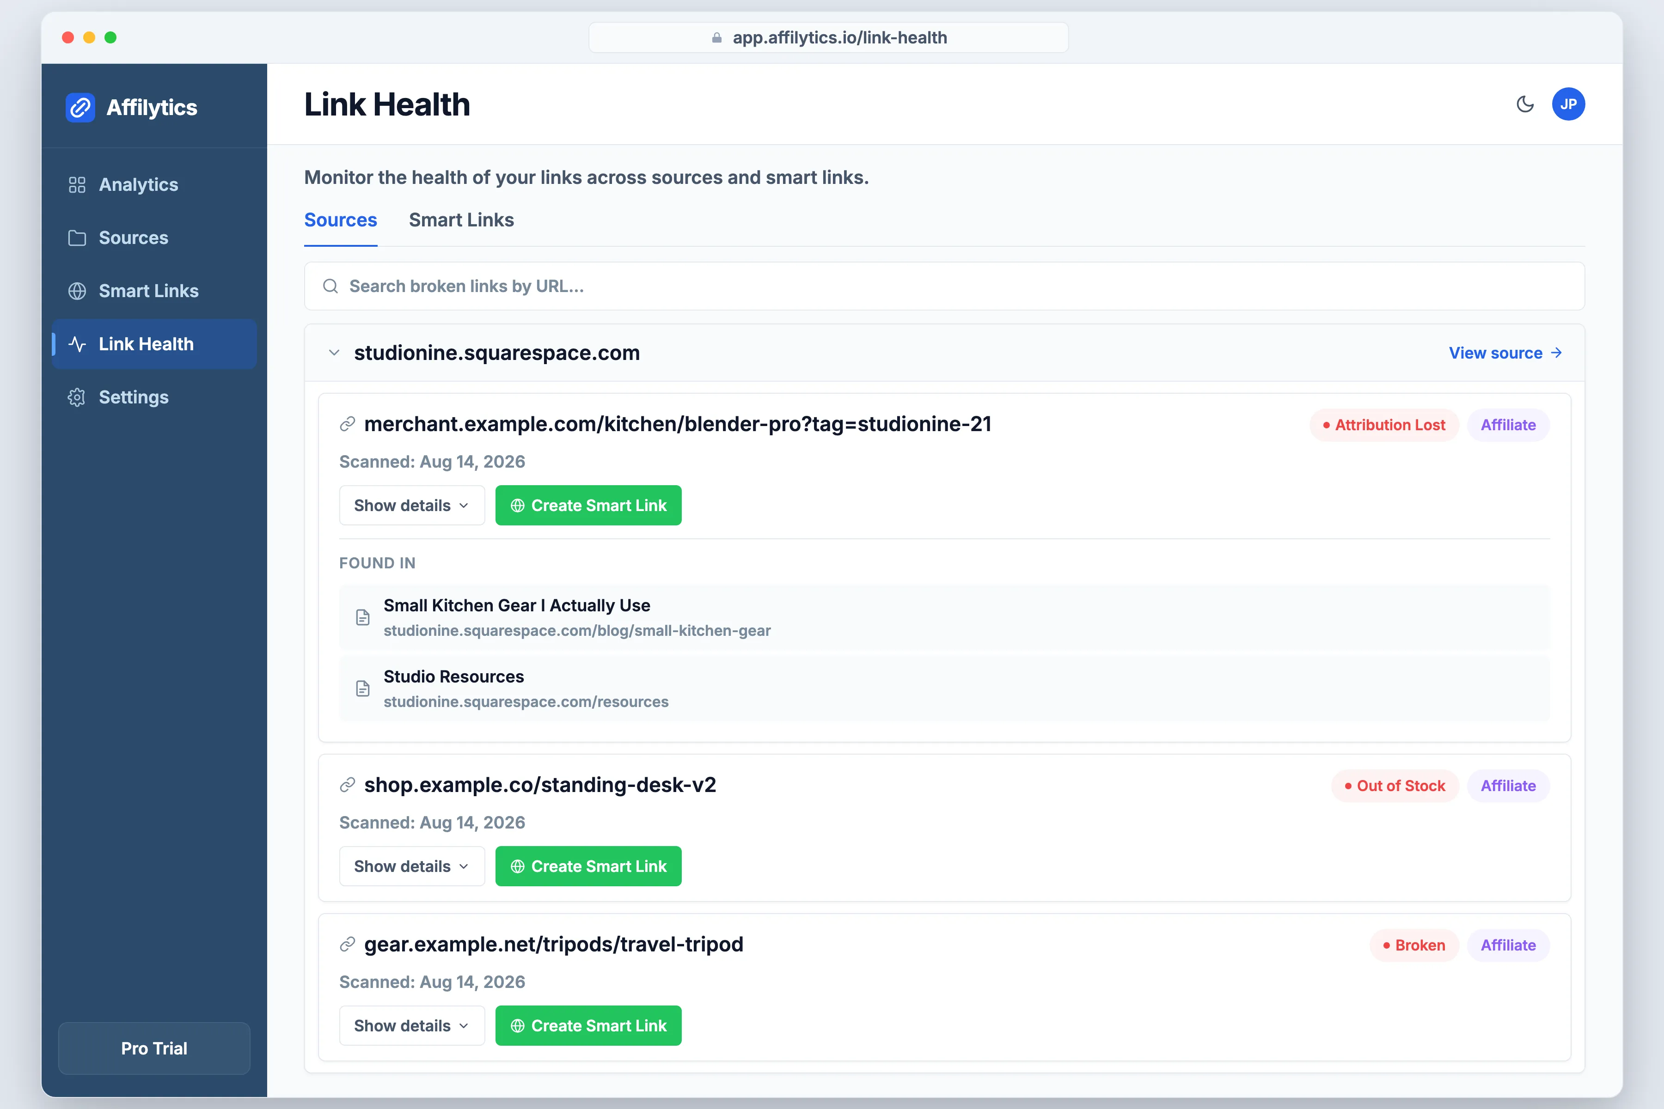This screenshot has height=1109, width=1664.
Task: Click the search magnifier icon
Action: click(x=330, y=286)
